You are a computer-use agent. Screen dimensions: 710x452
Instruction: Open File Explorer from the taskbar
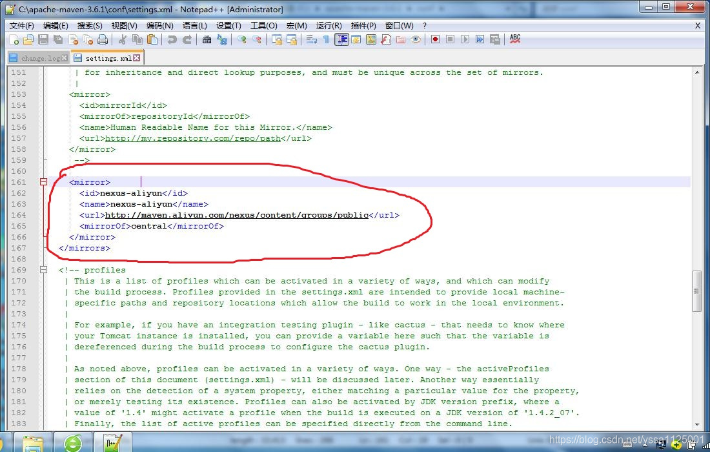33,442
